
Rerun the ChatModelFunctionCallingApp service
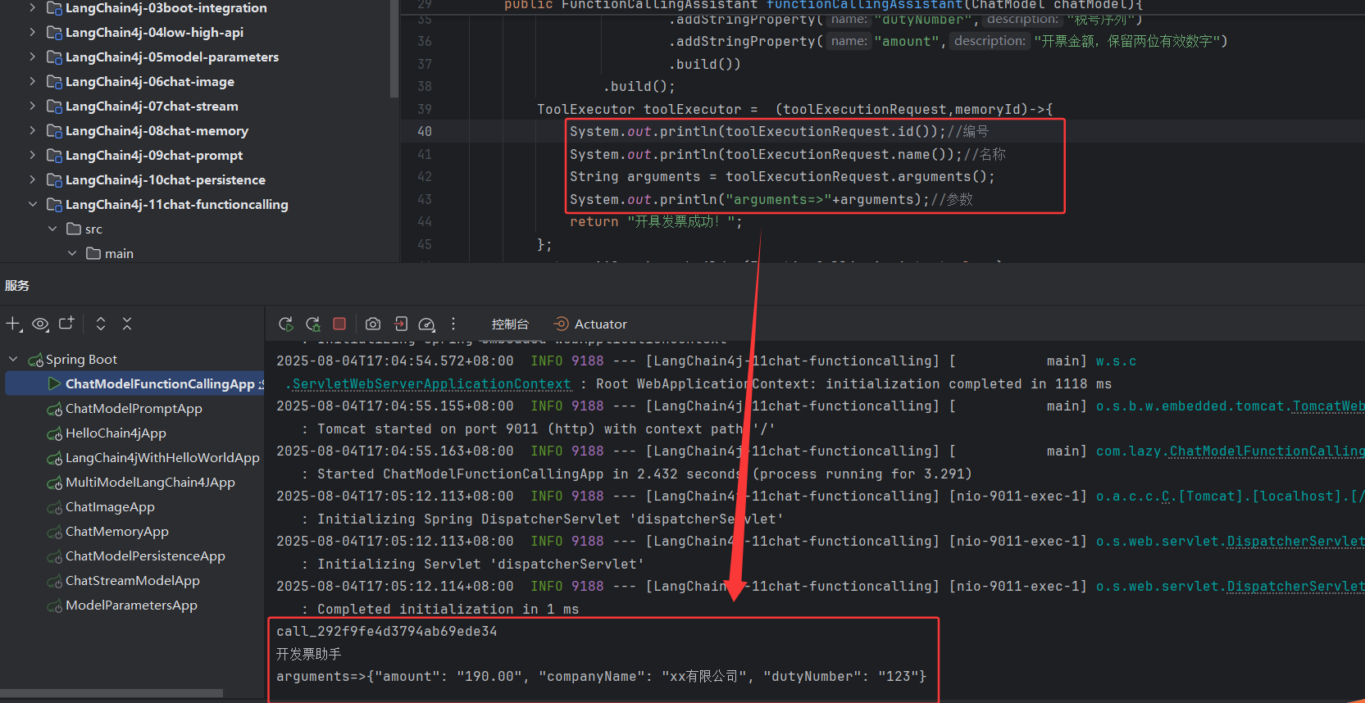point(286,324)
